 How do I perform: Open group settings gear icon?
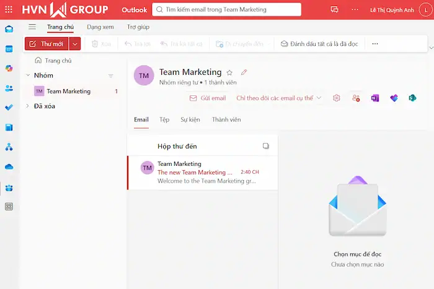pyautogui.click(x=337, y=98)
